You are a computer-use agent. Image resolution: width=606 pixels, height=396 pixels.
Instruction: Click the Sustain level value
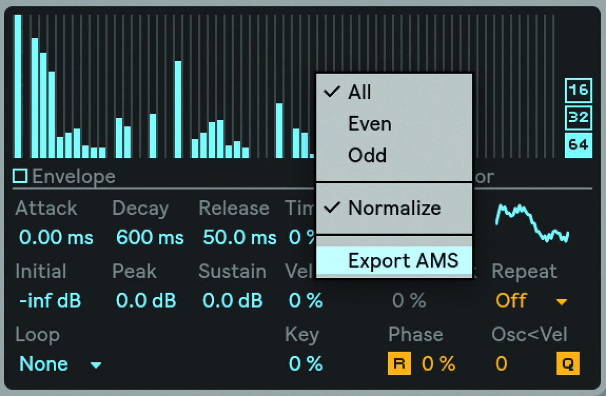[233, 301]
